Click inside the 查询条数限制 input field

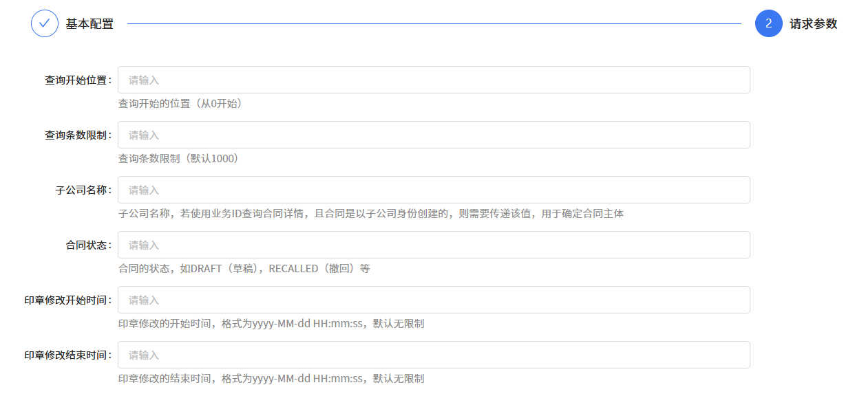pyautogui.click(x=434, y=135)
